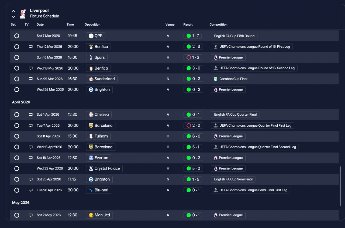Select the Fulham fixture radio button
The width and height of the screenshot is (345, 228).
pos(17,136)
